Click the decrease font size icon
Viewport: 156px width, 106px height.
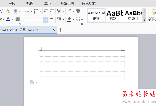[x=1, y=11]
